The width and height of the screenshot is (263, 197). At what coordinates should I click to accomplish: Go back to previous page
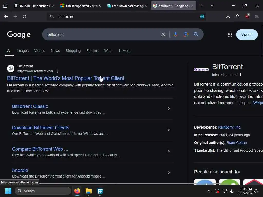6,16
